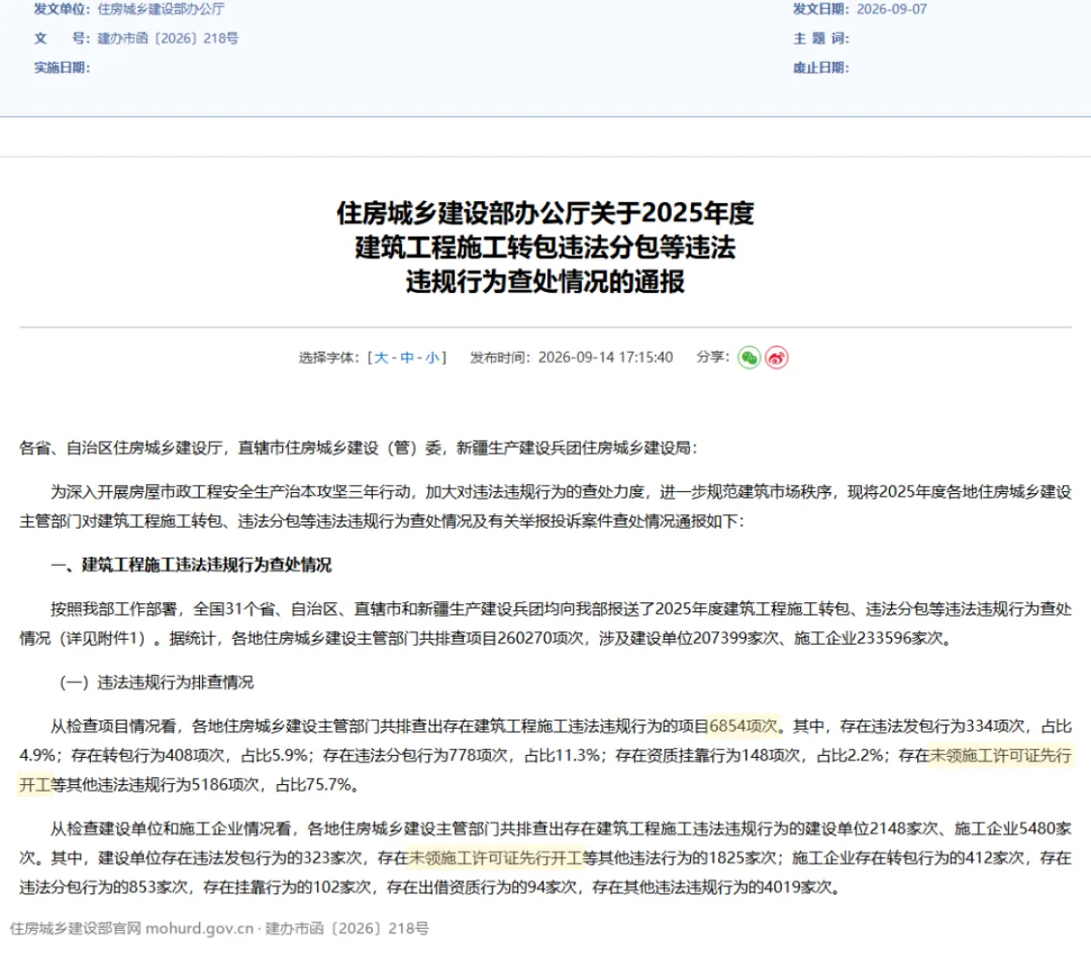Click highlighted 未领施工许可证先行开工 in last paragraph
The image size is (1091, 958).
[x=495, y=857]
